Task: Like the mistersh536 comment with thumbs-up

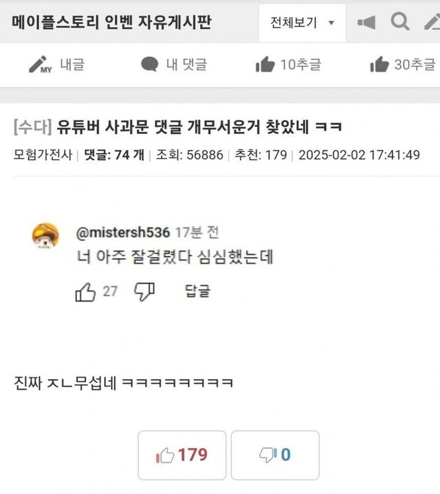Action: click(x=85, y=292)
